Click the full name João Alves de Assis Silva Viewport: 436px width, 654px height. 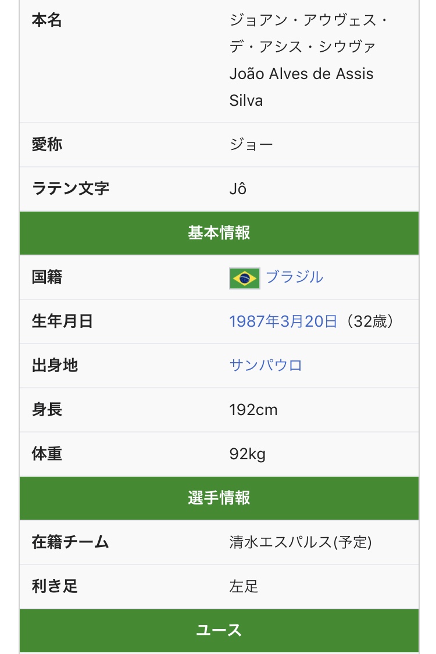tap(301, 87)
